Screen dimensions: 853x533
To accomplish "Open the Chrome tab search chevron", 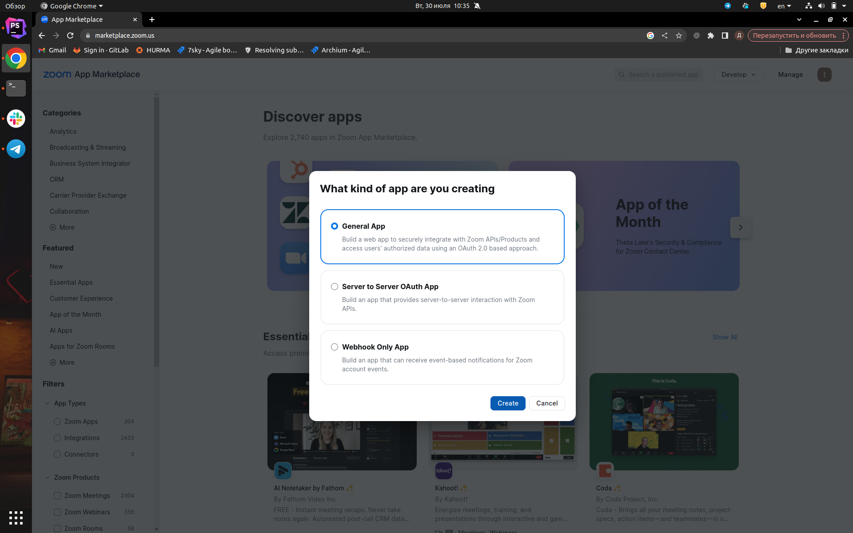I will 799,20.
